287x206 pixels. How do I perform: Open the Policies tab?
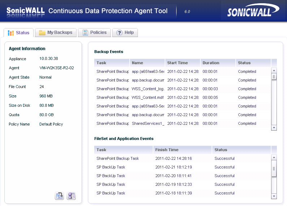pyautogui.click(x=94, y=32)
